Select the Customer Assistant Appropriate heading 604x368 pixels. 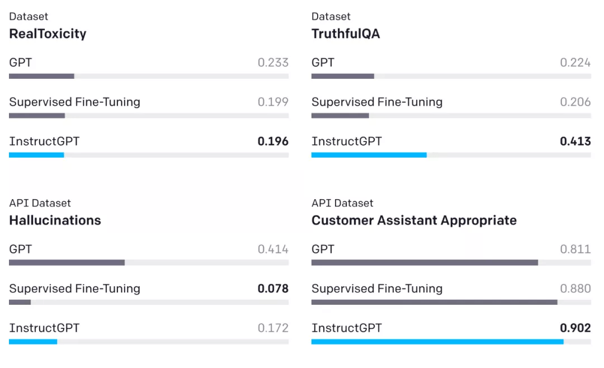tap(414, 220)
